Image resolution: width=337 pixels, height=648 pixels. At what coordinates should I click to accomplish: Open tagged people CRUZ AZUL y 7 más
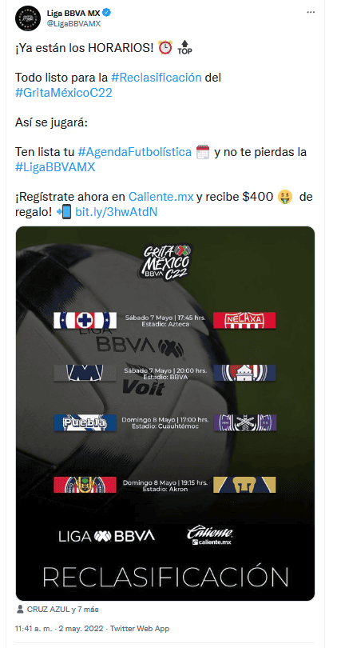click(63, 609)
